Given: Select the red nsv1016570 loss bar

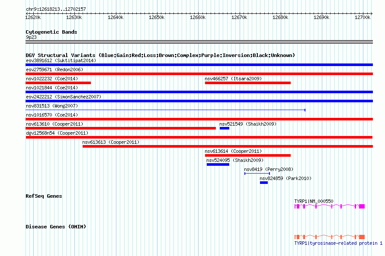Looking at the screenshot, I should (199, 119).
